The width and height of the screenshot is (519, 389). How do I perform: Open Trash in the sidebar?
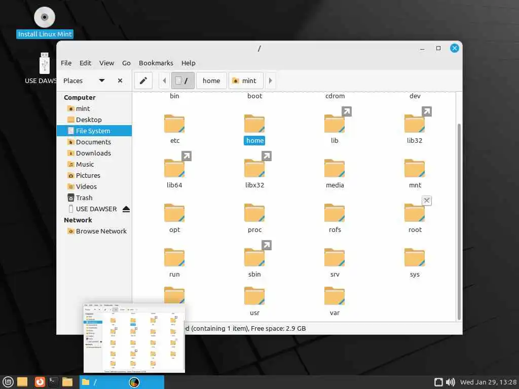click(94, 198)
